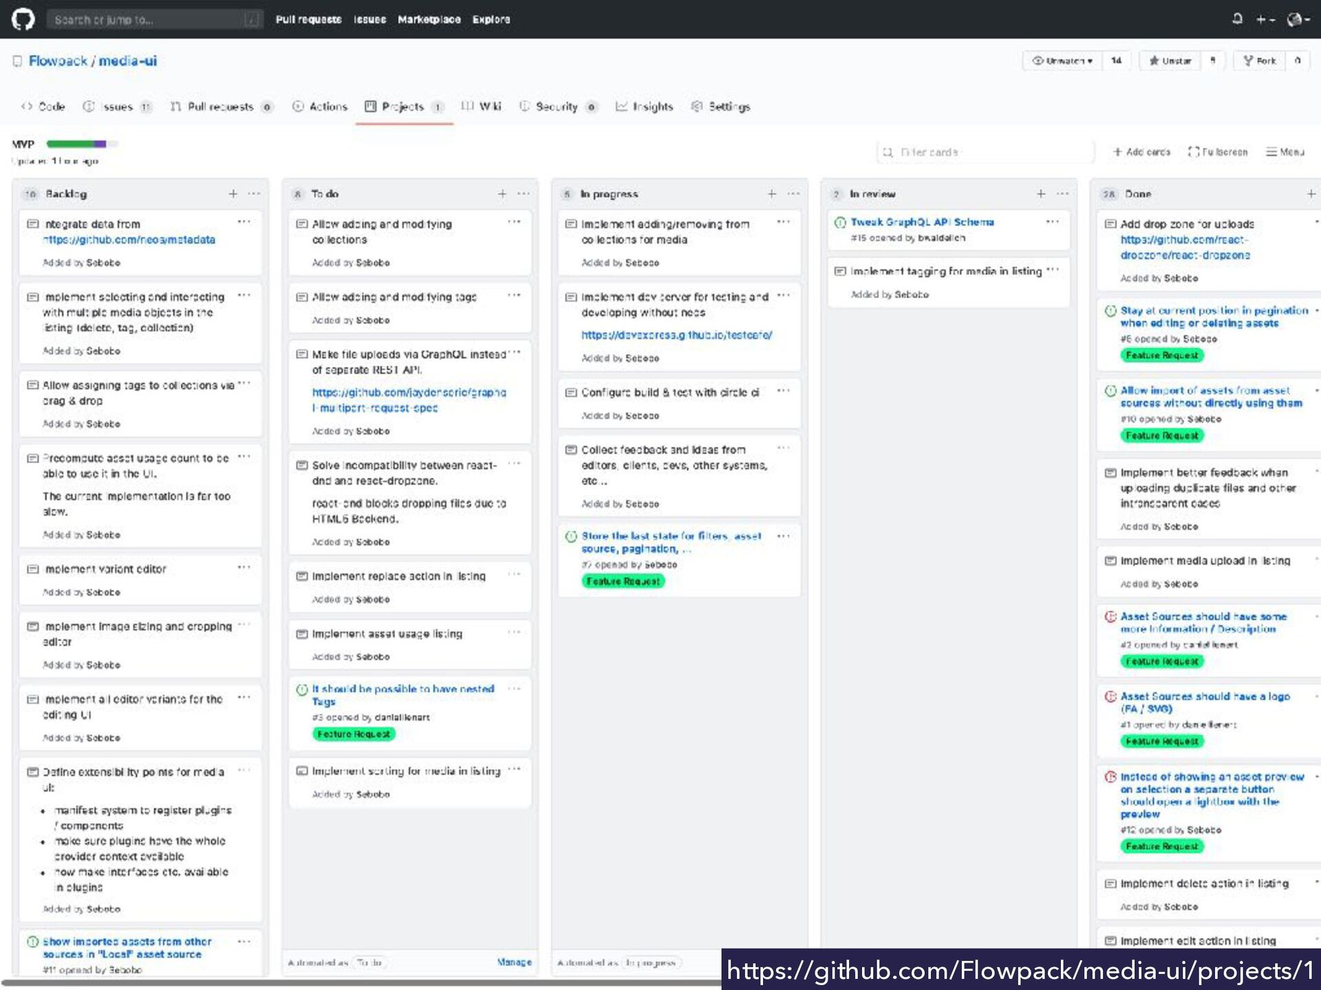Click the MVP progress bar
1321x990 pixels.
(x=82, y=144)
